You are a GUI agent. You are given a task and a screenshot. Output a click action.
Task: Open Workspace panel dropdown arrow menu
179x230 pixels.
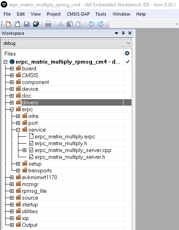116,33
